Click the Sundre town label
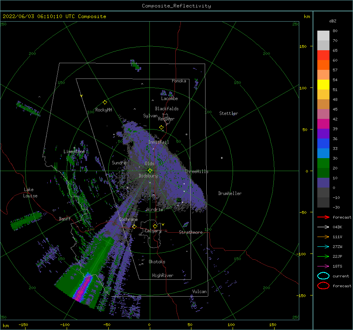Screen dimensions: 353x330 point(119,162)
